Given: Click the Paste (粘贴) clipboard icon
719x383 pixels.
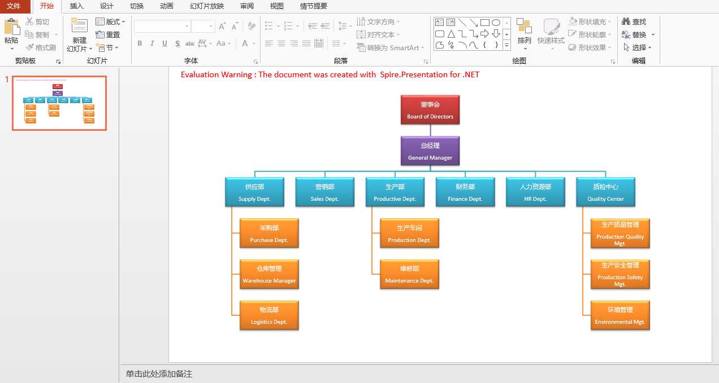Looking at the screenshot, I should coord(11,27).
